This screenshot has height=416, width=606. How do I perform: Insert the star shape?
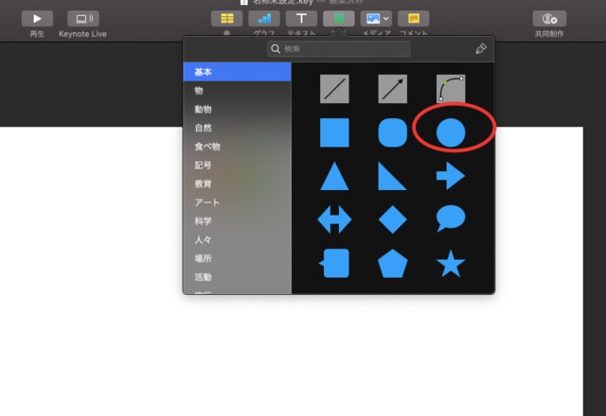[451, 264]
